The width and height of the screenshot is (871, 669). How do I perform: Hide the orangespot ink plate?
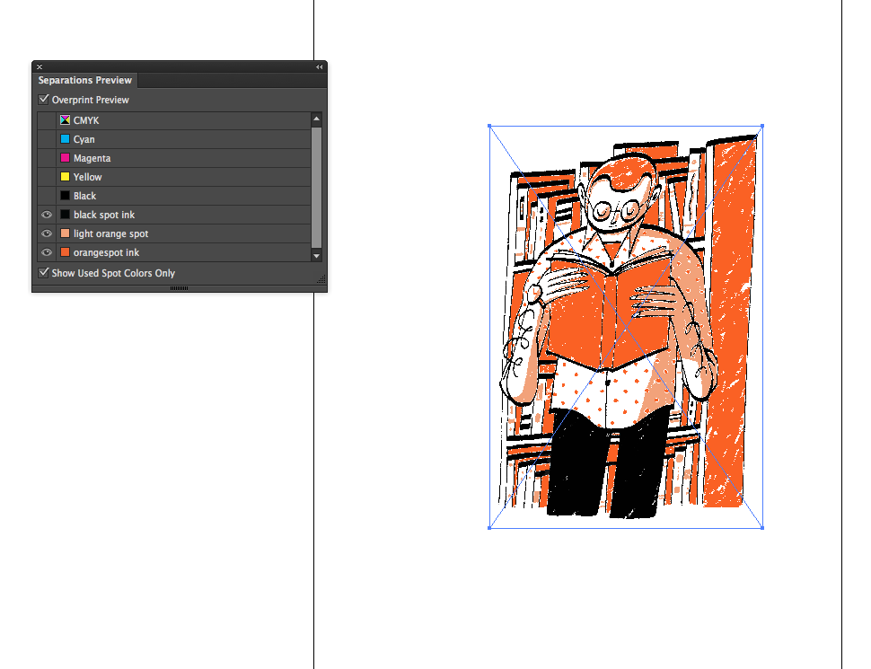click(x=46, y=252)
